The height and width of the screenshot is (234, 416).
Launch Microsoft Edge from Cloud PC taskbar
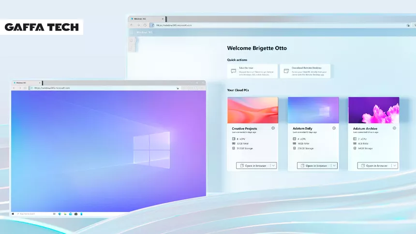(59, 214)
